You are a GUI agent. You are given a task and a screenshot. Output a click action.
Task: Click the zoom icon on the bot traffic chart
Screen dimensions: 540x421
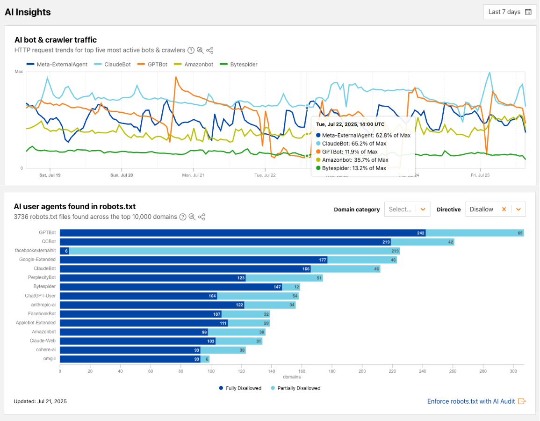pyautogui.click(x=200, y=50)
